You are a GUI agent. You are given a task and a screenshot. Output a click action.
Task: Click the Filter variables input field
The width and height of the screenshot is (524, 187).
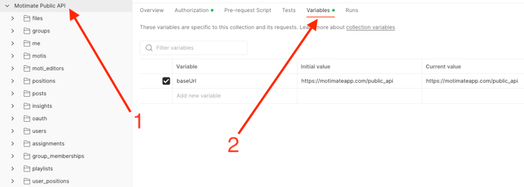pyautogui.click(x=194, y=48)
